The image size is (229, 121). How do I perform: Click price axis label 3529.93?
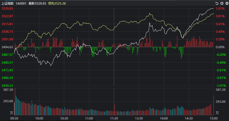[7, 8]
